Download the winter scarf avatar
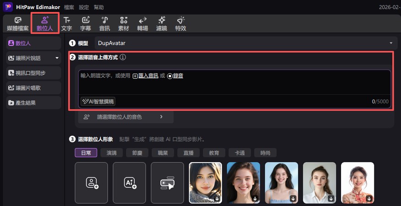 [217, 199]
